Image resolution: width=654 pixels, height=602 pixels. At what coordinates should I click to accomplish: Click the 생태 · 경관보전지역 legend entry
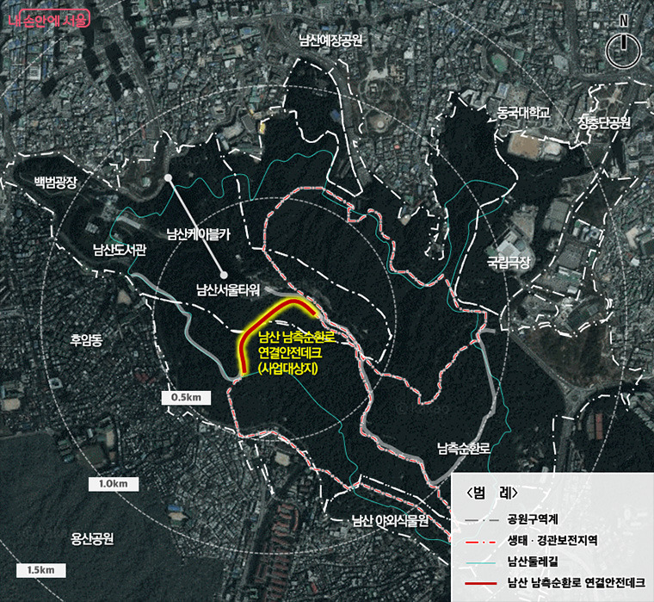pos(552,541)
